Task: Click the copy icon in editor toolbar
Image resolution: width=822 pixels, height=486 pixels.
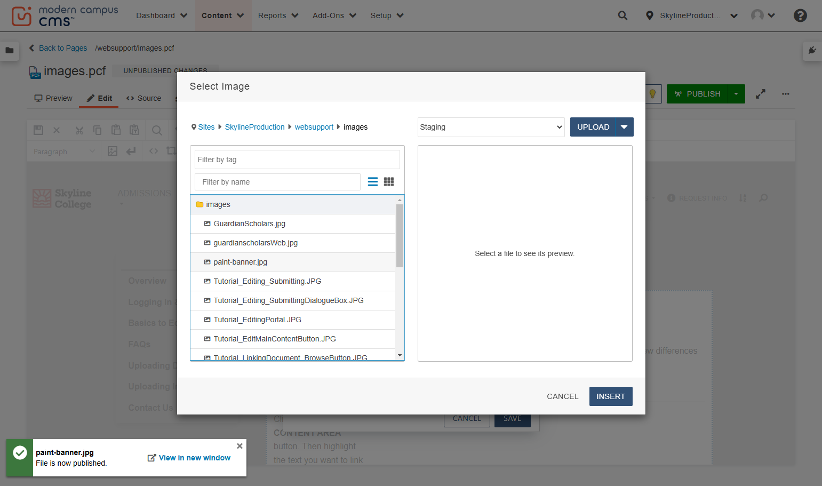Action: [98, 130]
